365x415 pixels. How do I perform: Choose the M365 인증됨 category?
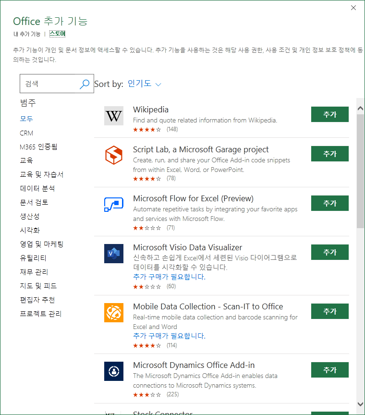coord(38,146)
